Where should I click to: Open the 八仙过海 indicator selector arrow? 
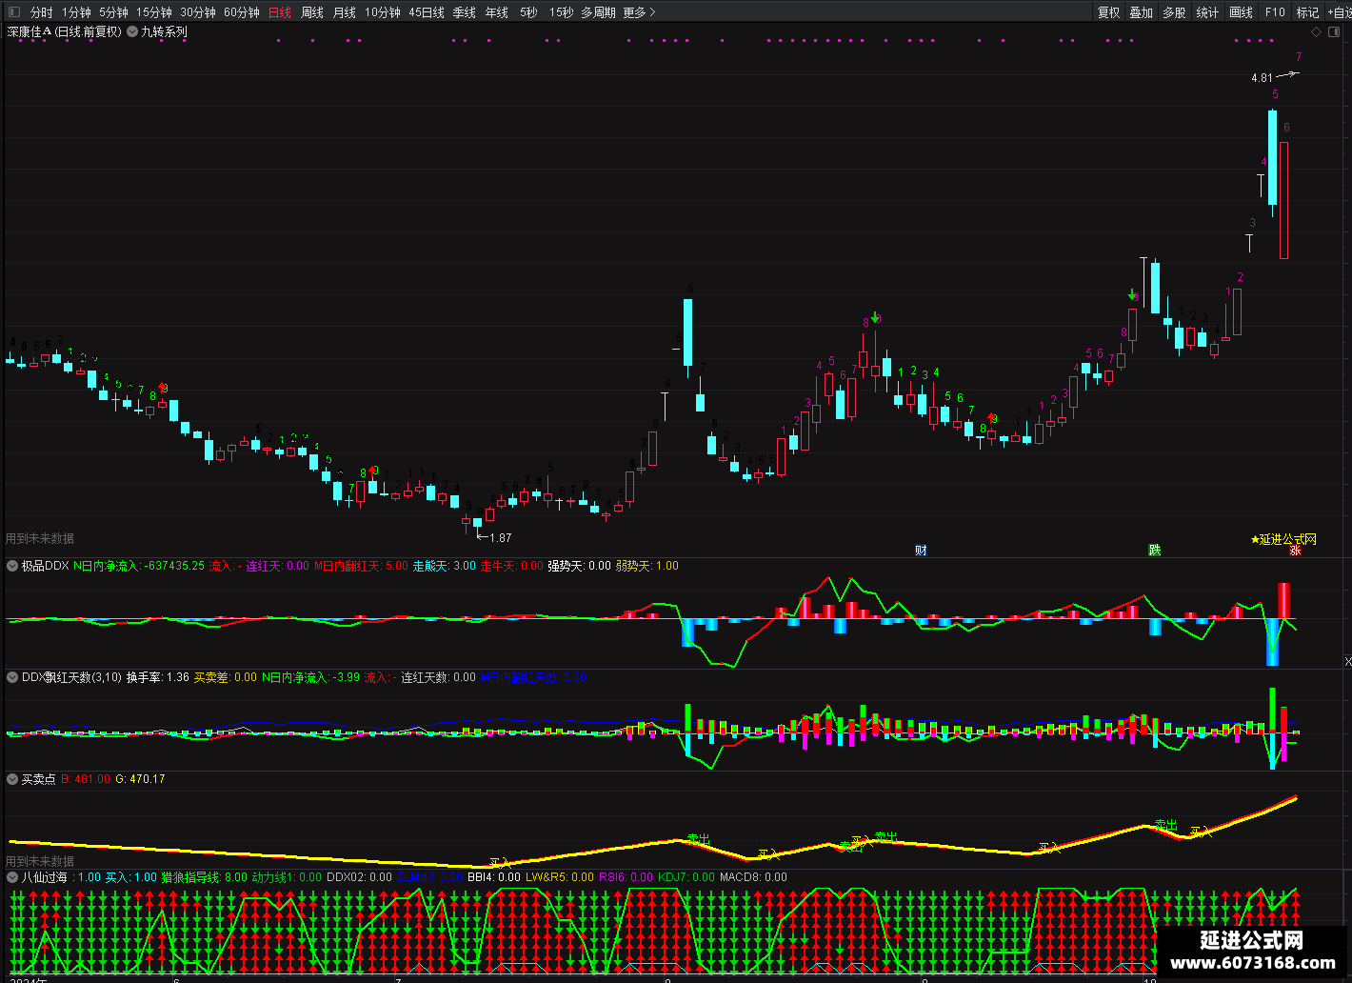[x=12, y=877]
